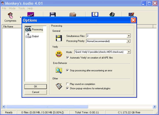Open the Mode menu

point(12,8)
